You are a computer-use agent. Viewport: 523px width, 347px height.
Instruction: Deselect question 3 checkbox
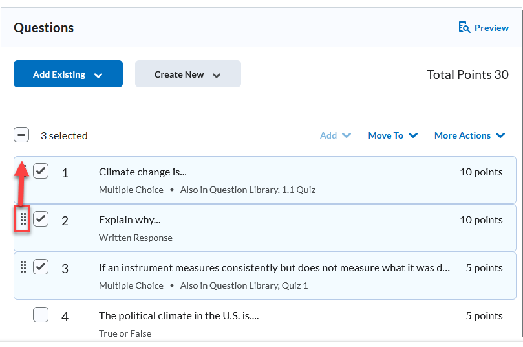(41, 267)
